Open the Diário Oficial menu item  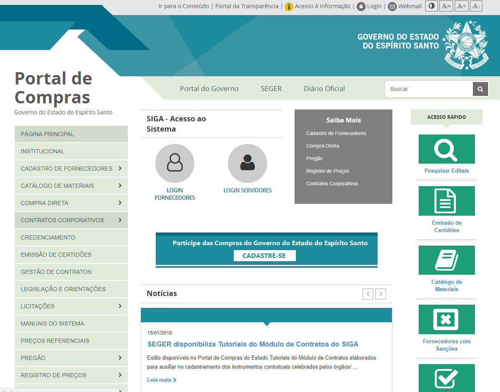point(324,89)
